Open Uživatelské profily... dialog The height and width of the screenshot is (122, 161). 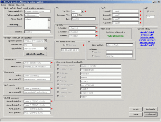click(x=35, y=54)
